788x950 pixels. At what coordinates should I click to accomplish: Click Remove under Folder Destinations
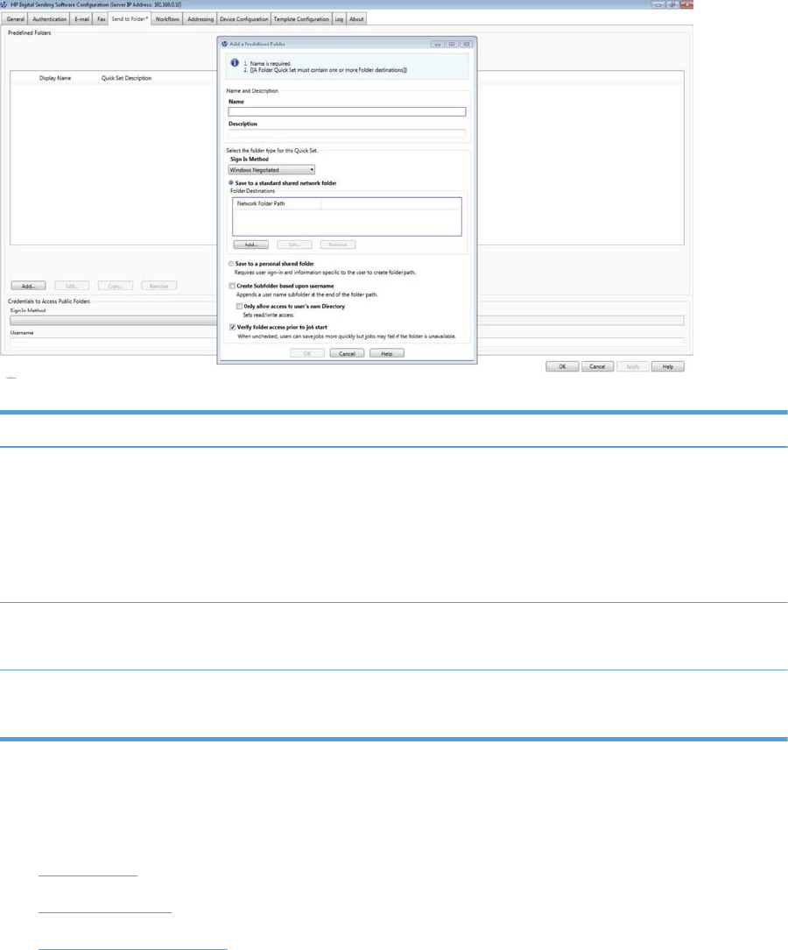(x=338, y=245)
